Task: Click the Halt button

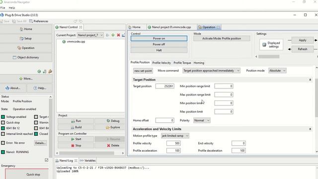Action: 159,50
